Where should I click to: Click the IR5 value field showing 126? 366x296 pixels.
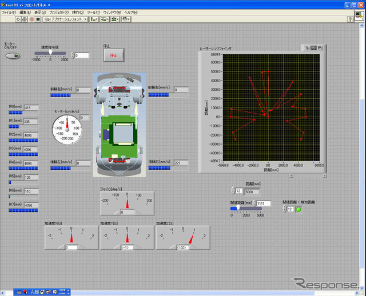(31, 177)
